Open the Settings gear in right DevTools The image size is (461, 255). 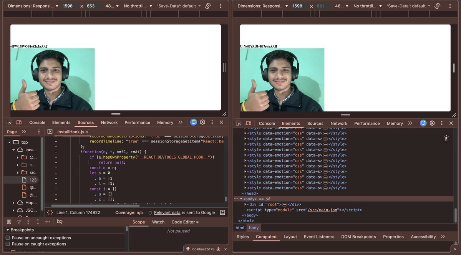432,123
